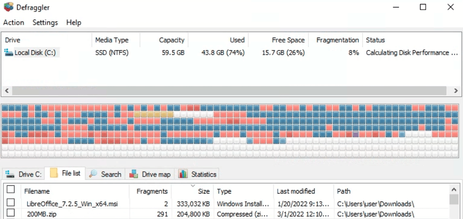This screenshot has width=463, height=219.
Task: Open the Action menu
Action: click(x=14, y=22)
